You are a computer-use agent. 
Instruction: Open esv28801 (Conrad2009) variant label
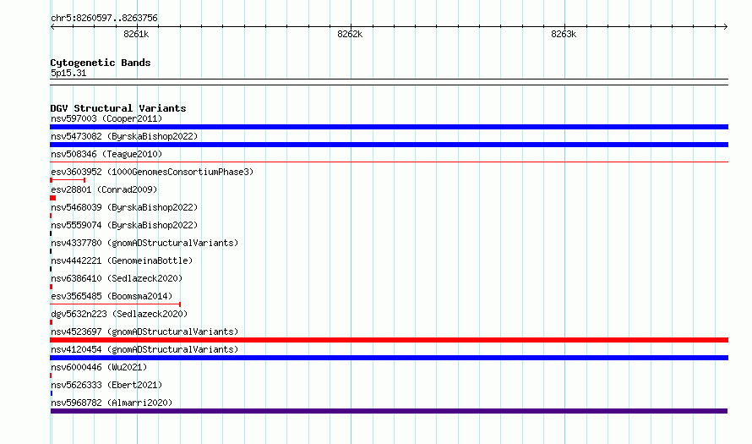[104, 189]
